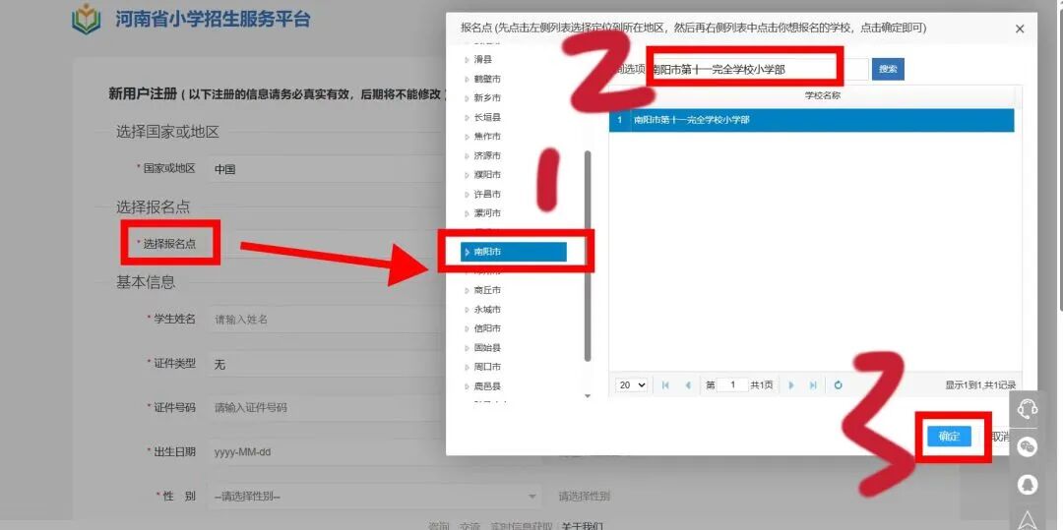The image size is (1063, 530).
Task: Click the 取消 cancel button
Action: tap(1001, 437)
